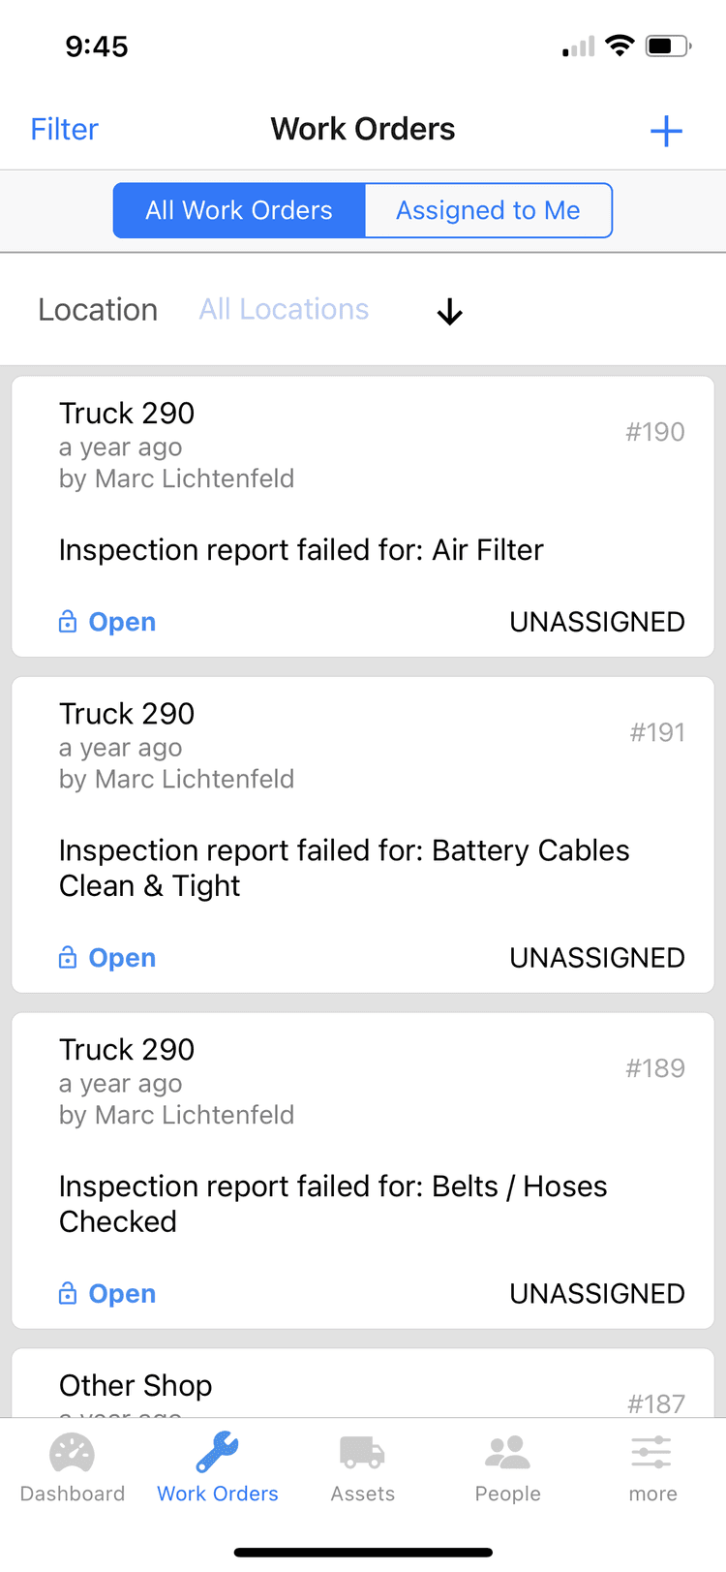
Task: Switch to Assigned to Me segment
Action: click(488, 210)
